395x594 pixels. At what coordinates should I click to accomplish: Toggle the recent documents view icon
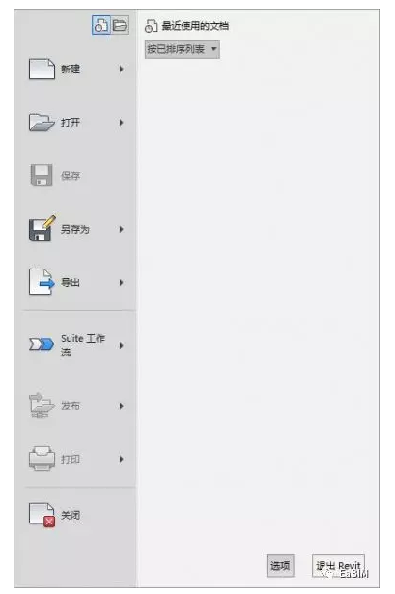coord(101,26)
